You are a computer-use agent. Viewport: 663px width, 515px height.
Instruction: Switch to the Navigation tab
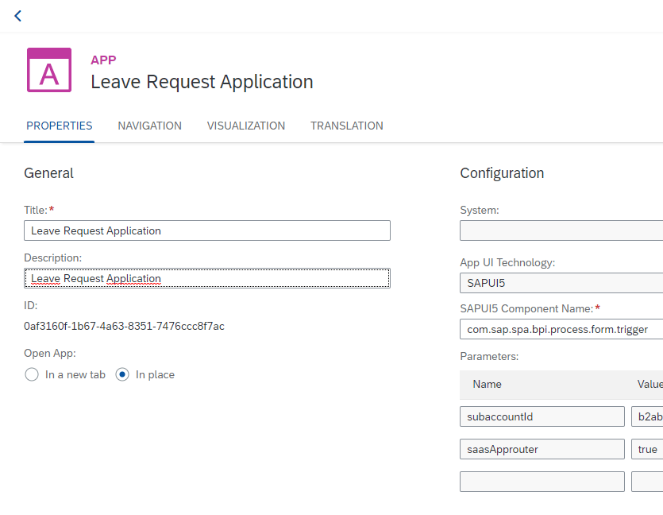[x=149, y=126]
